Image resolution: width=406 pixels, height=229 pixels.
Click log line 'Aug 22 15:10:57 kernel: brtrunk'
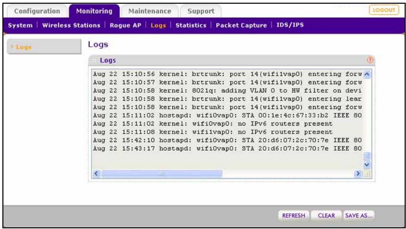click(x=227, y=83)
